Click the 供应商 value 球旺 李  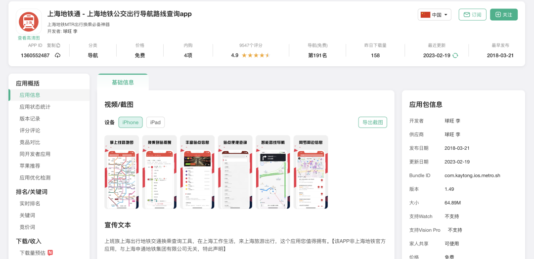(452, 134)
